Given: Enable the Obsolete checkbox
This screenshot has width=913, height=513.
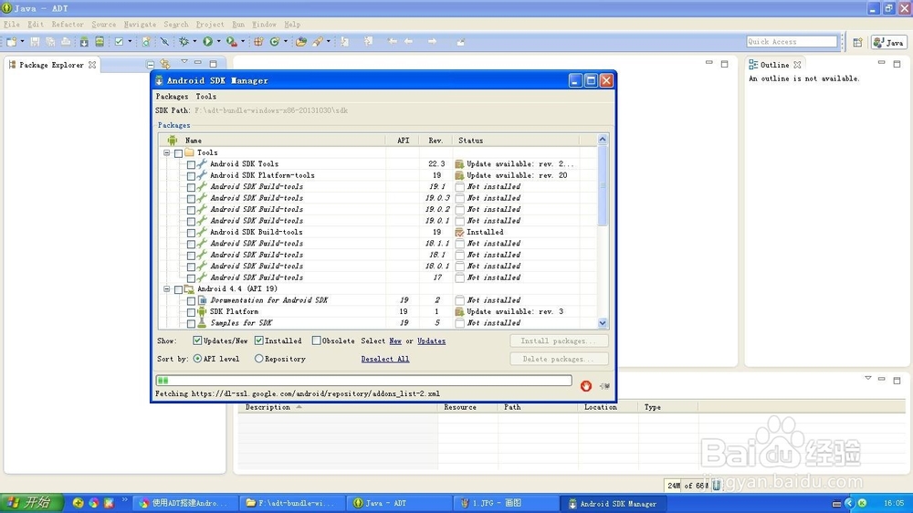Looking at the screenshot, I should point(316,340).
